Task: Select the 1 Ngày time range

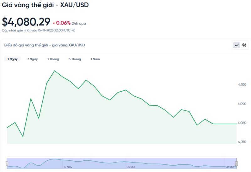Action: tap(13, 59)
